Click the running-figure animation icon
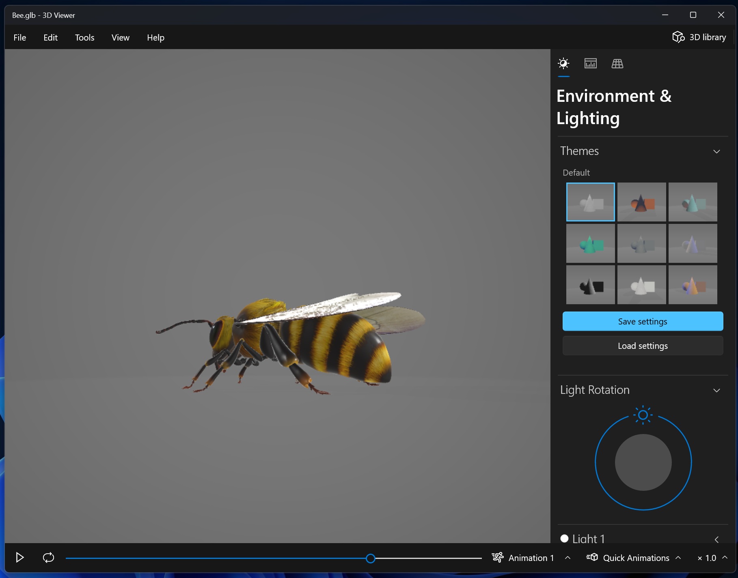 tap(498, 557)
